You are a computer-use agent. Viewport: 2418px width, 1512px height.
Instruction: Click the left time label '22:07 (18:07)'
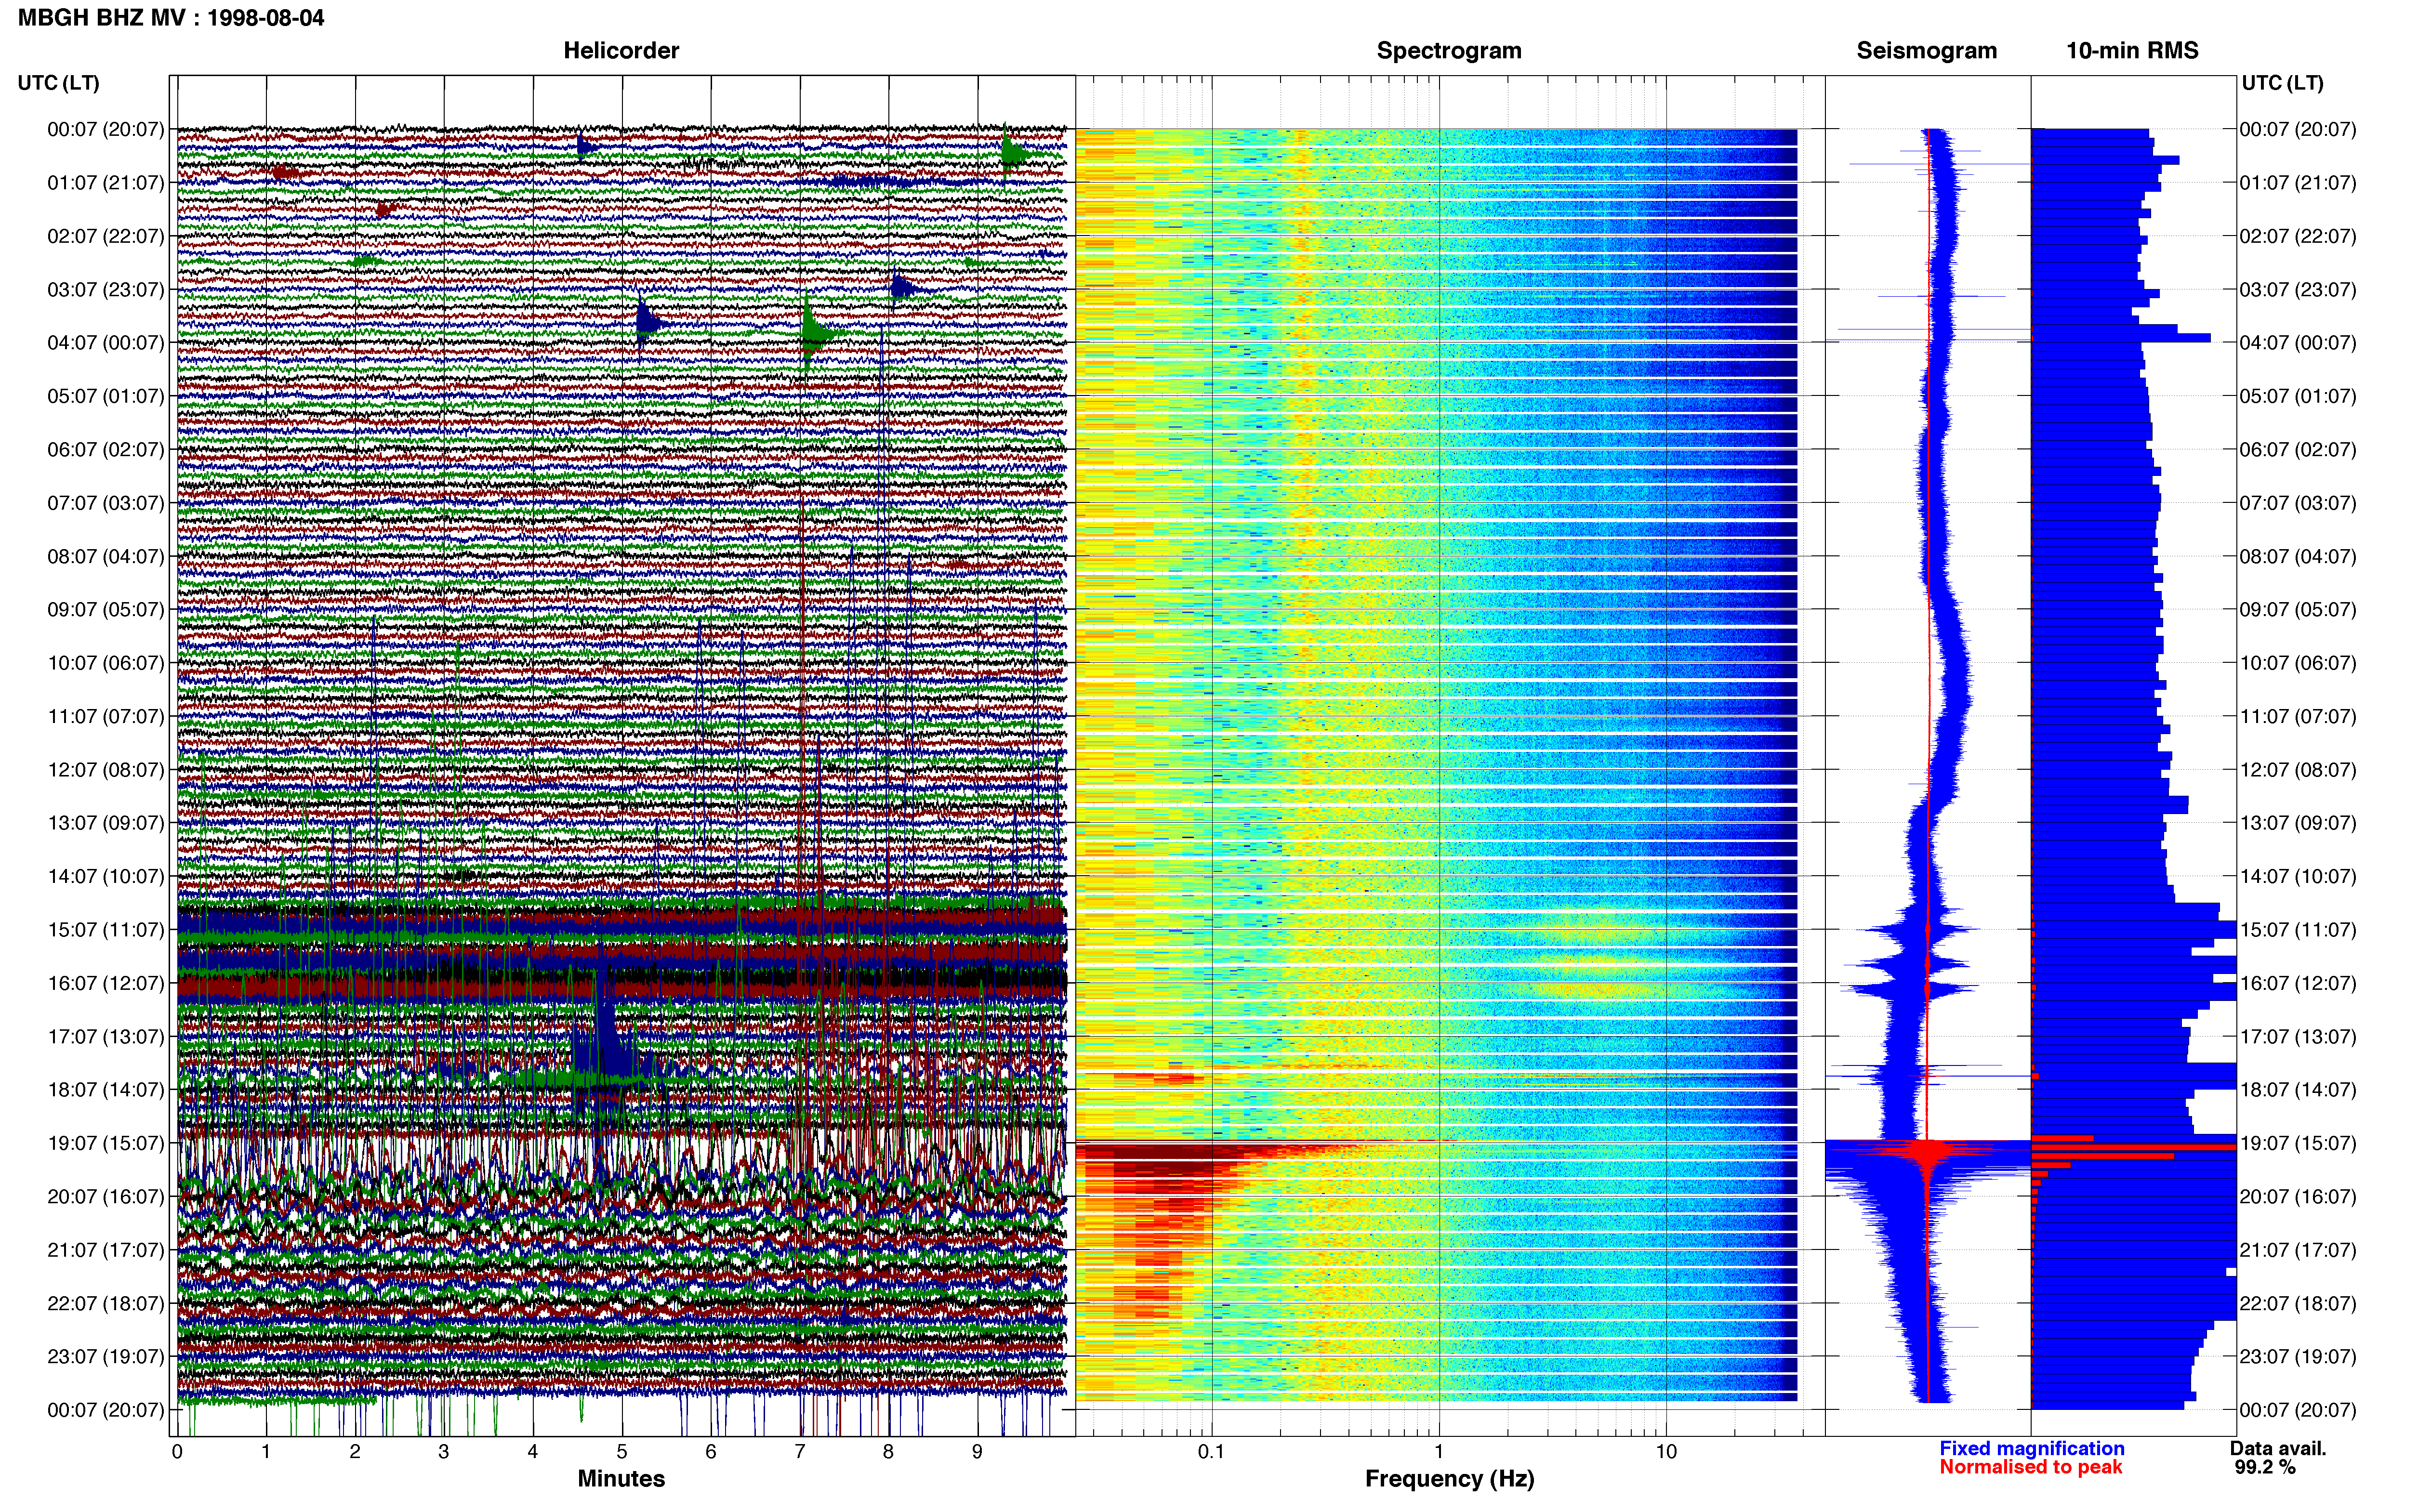106,1303
